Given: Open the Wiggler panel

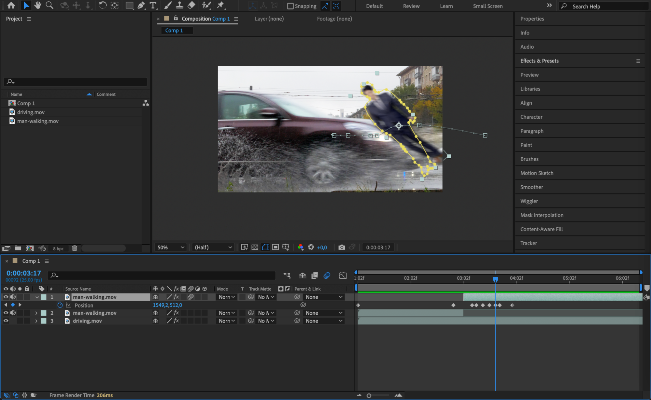Looking at the screenshot, I should click(x=529, y=201).
